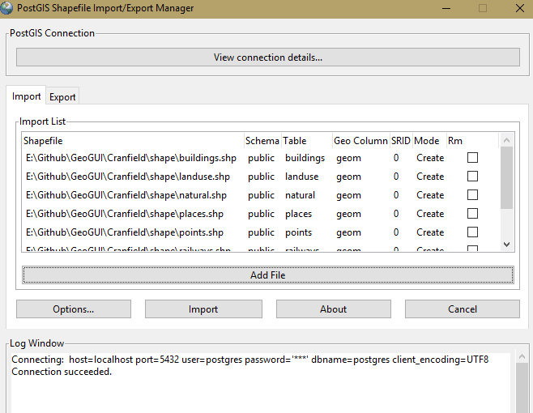Click schema 'public' in buildings row
533x413 pixels.
[x=261, y=158]
